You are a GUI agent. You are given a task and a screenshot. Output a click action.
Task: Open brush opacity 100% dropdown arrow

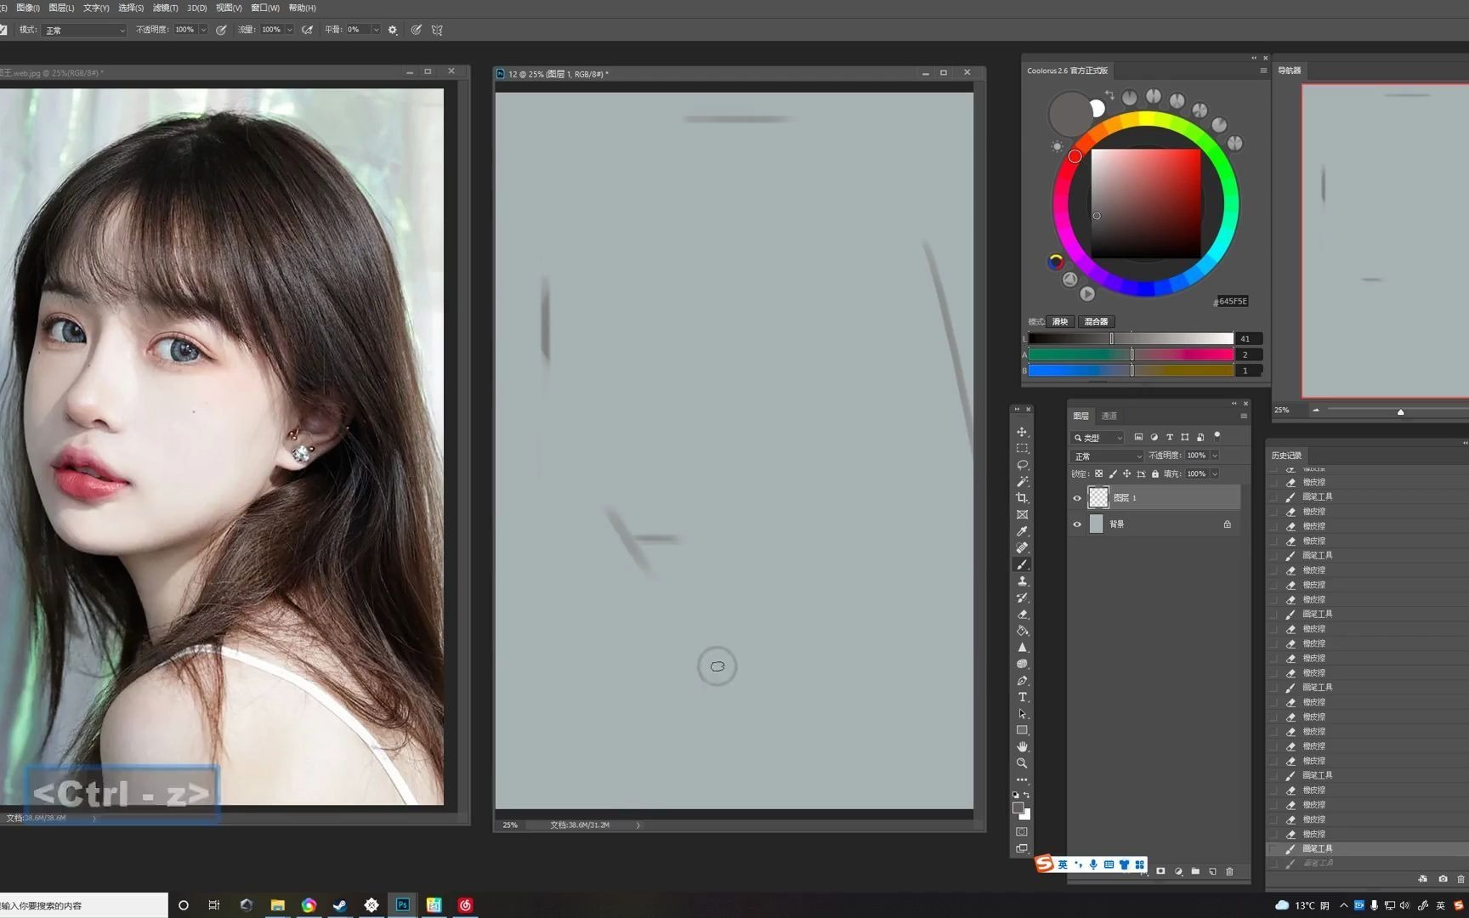tap(203, 30)
